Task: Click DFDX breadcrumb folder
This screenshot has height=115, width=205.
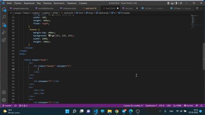Action: pyautogui.click(x=55, y=13)
